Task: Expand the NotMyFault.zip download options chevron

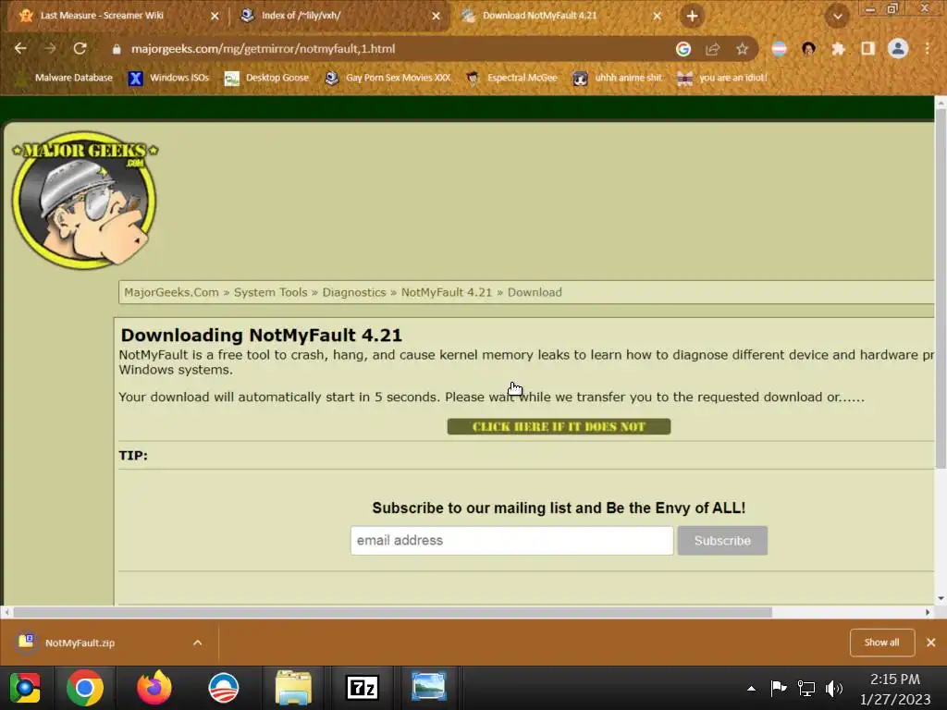Action: click(x=198, y=643)
